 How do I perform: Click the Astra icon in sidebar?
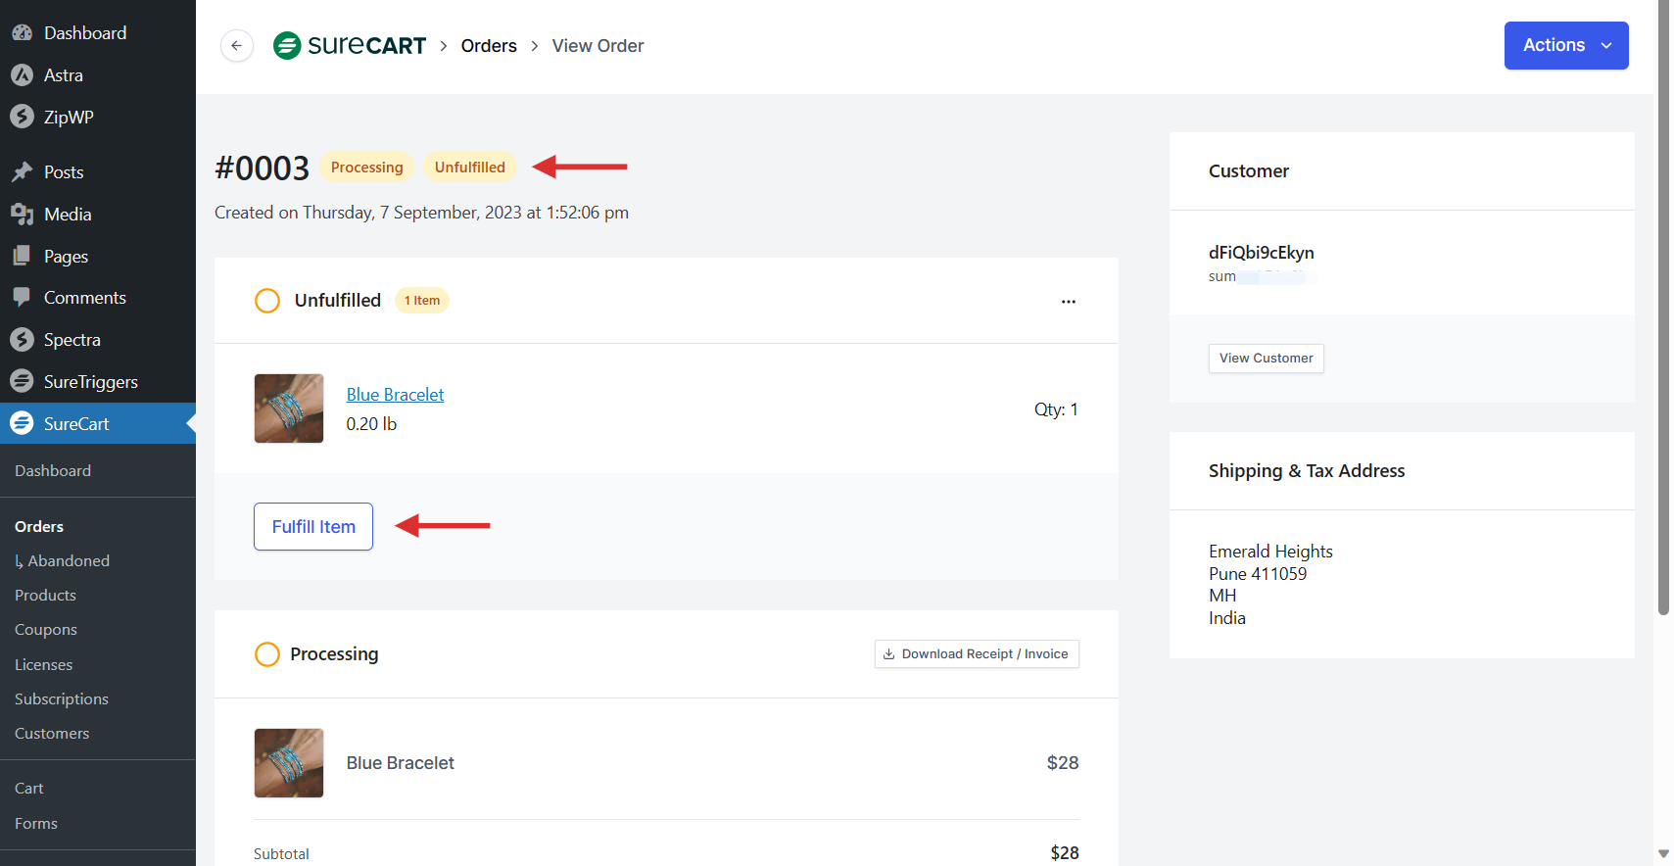[22, 75]
